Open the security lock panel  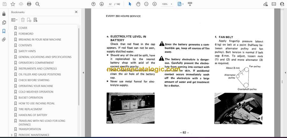[4, 14]
